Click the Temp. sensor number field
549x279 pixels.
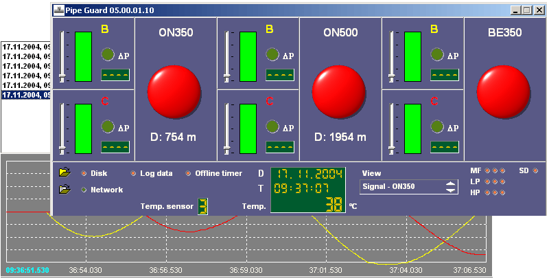pos(202,206)
